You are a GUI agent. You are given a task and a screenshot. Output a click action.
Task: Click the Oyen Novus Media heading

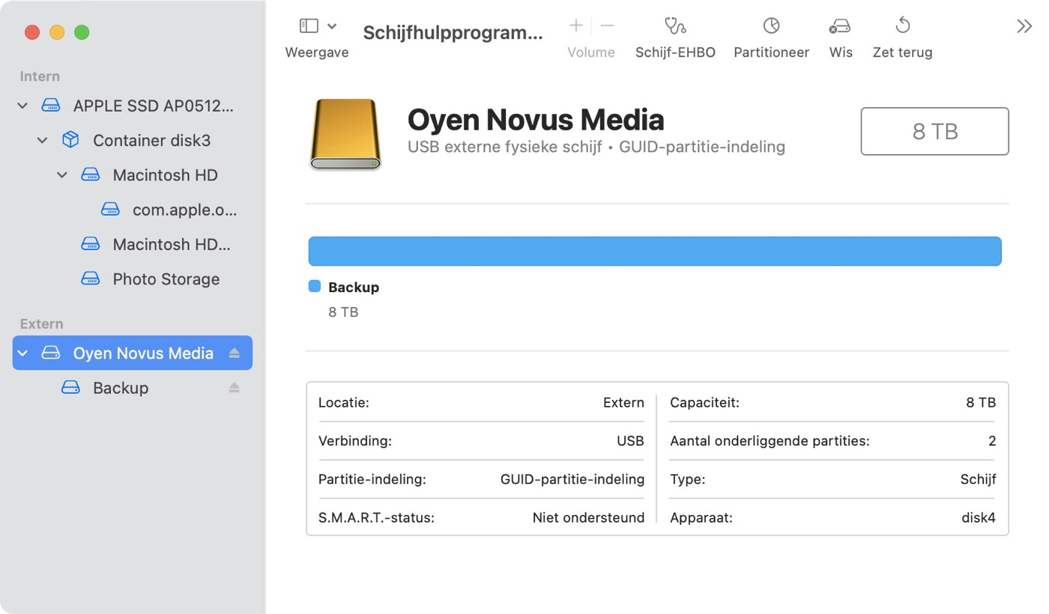click(536, 120)
